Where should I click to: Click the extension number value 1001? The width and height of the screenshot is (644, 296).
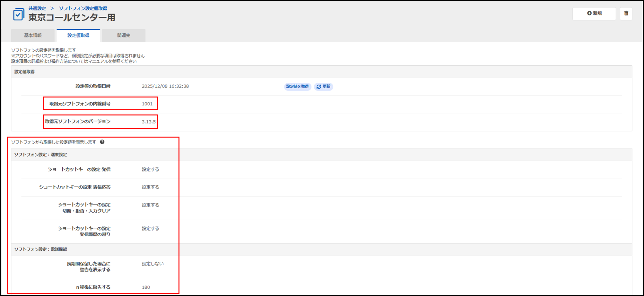(x=147, y=104)
